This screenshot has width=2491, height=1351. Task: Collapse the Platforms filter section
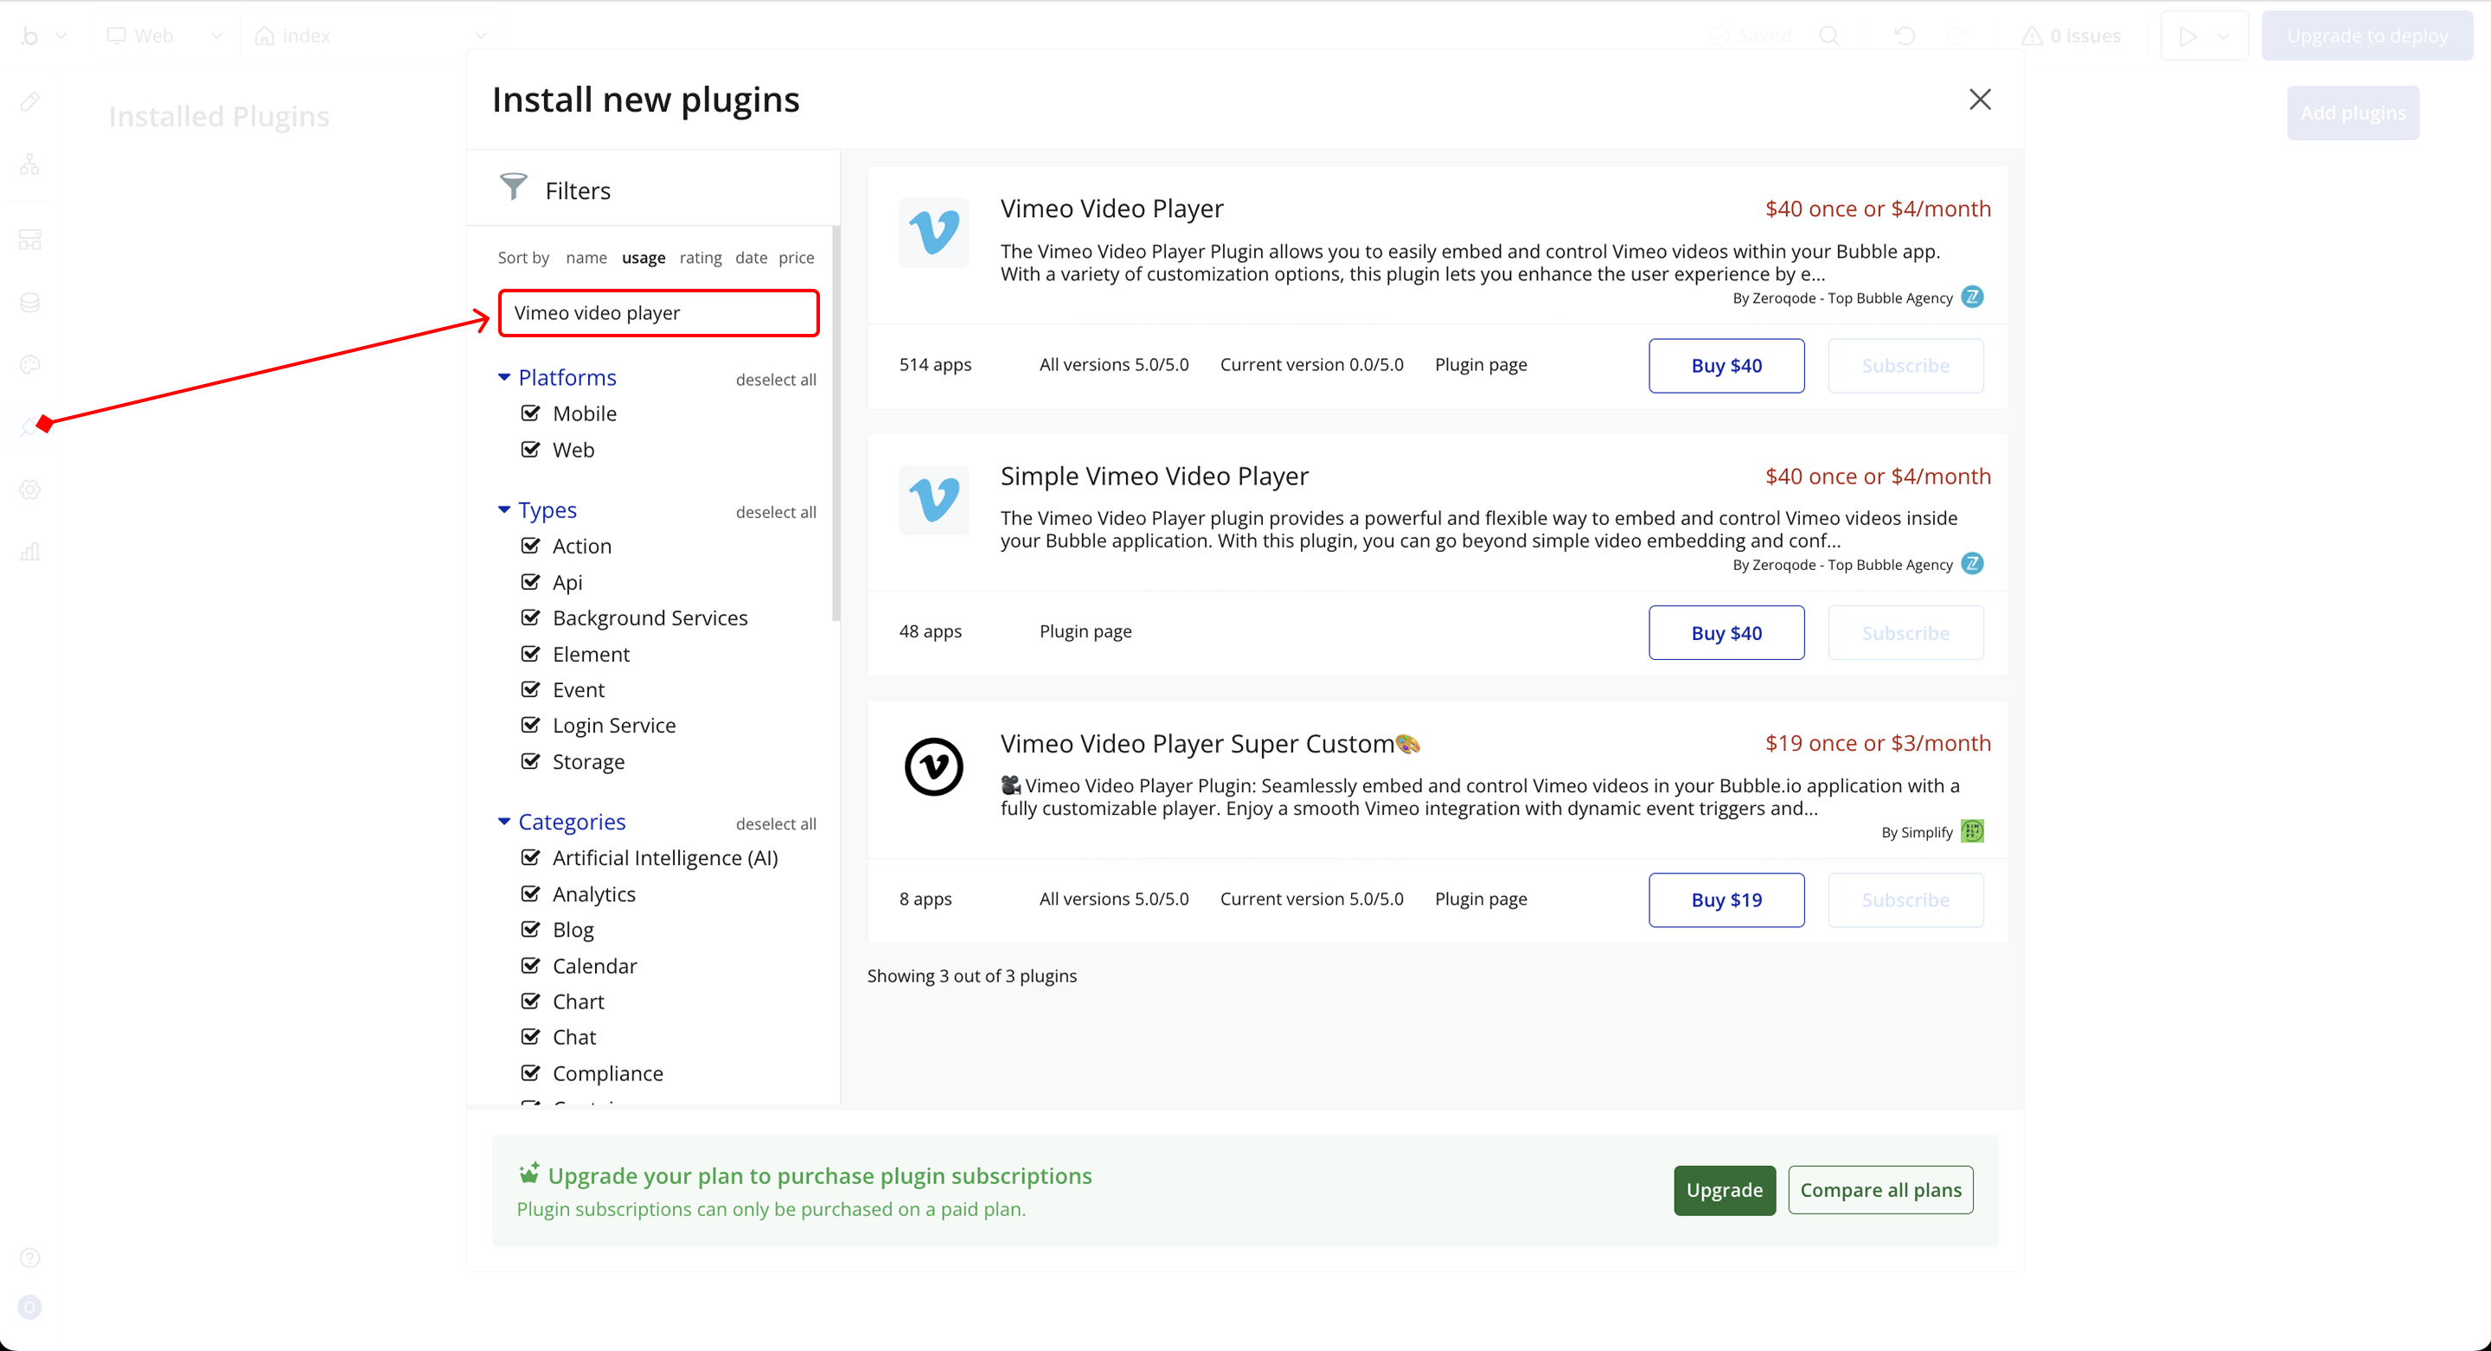[x=503, y=377]
